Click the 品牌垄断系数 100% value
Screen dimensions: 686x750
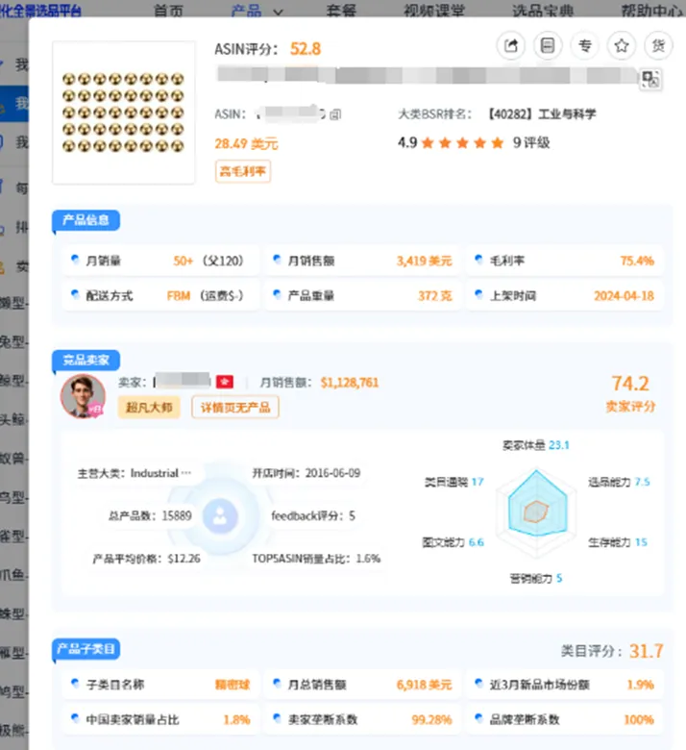click(639, 720)
